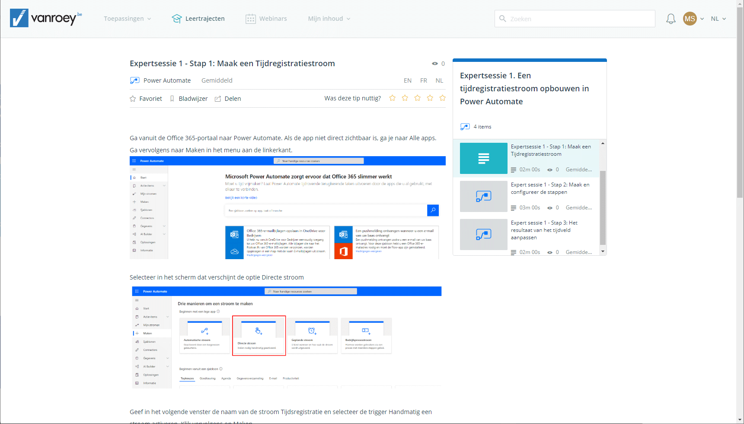Click the Expertsessie 1 playlist heading
The height and width of the screenshot is (424, 744).
[524, 89]
